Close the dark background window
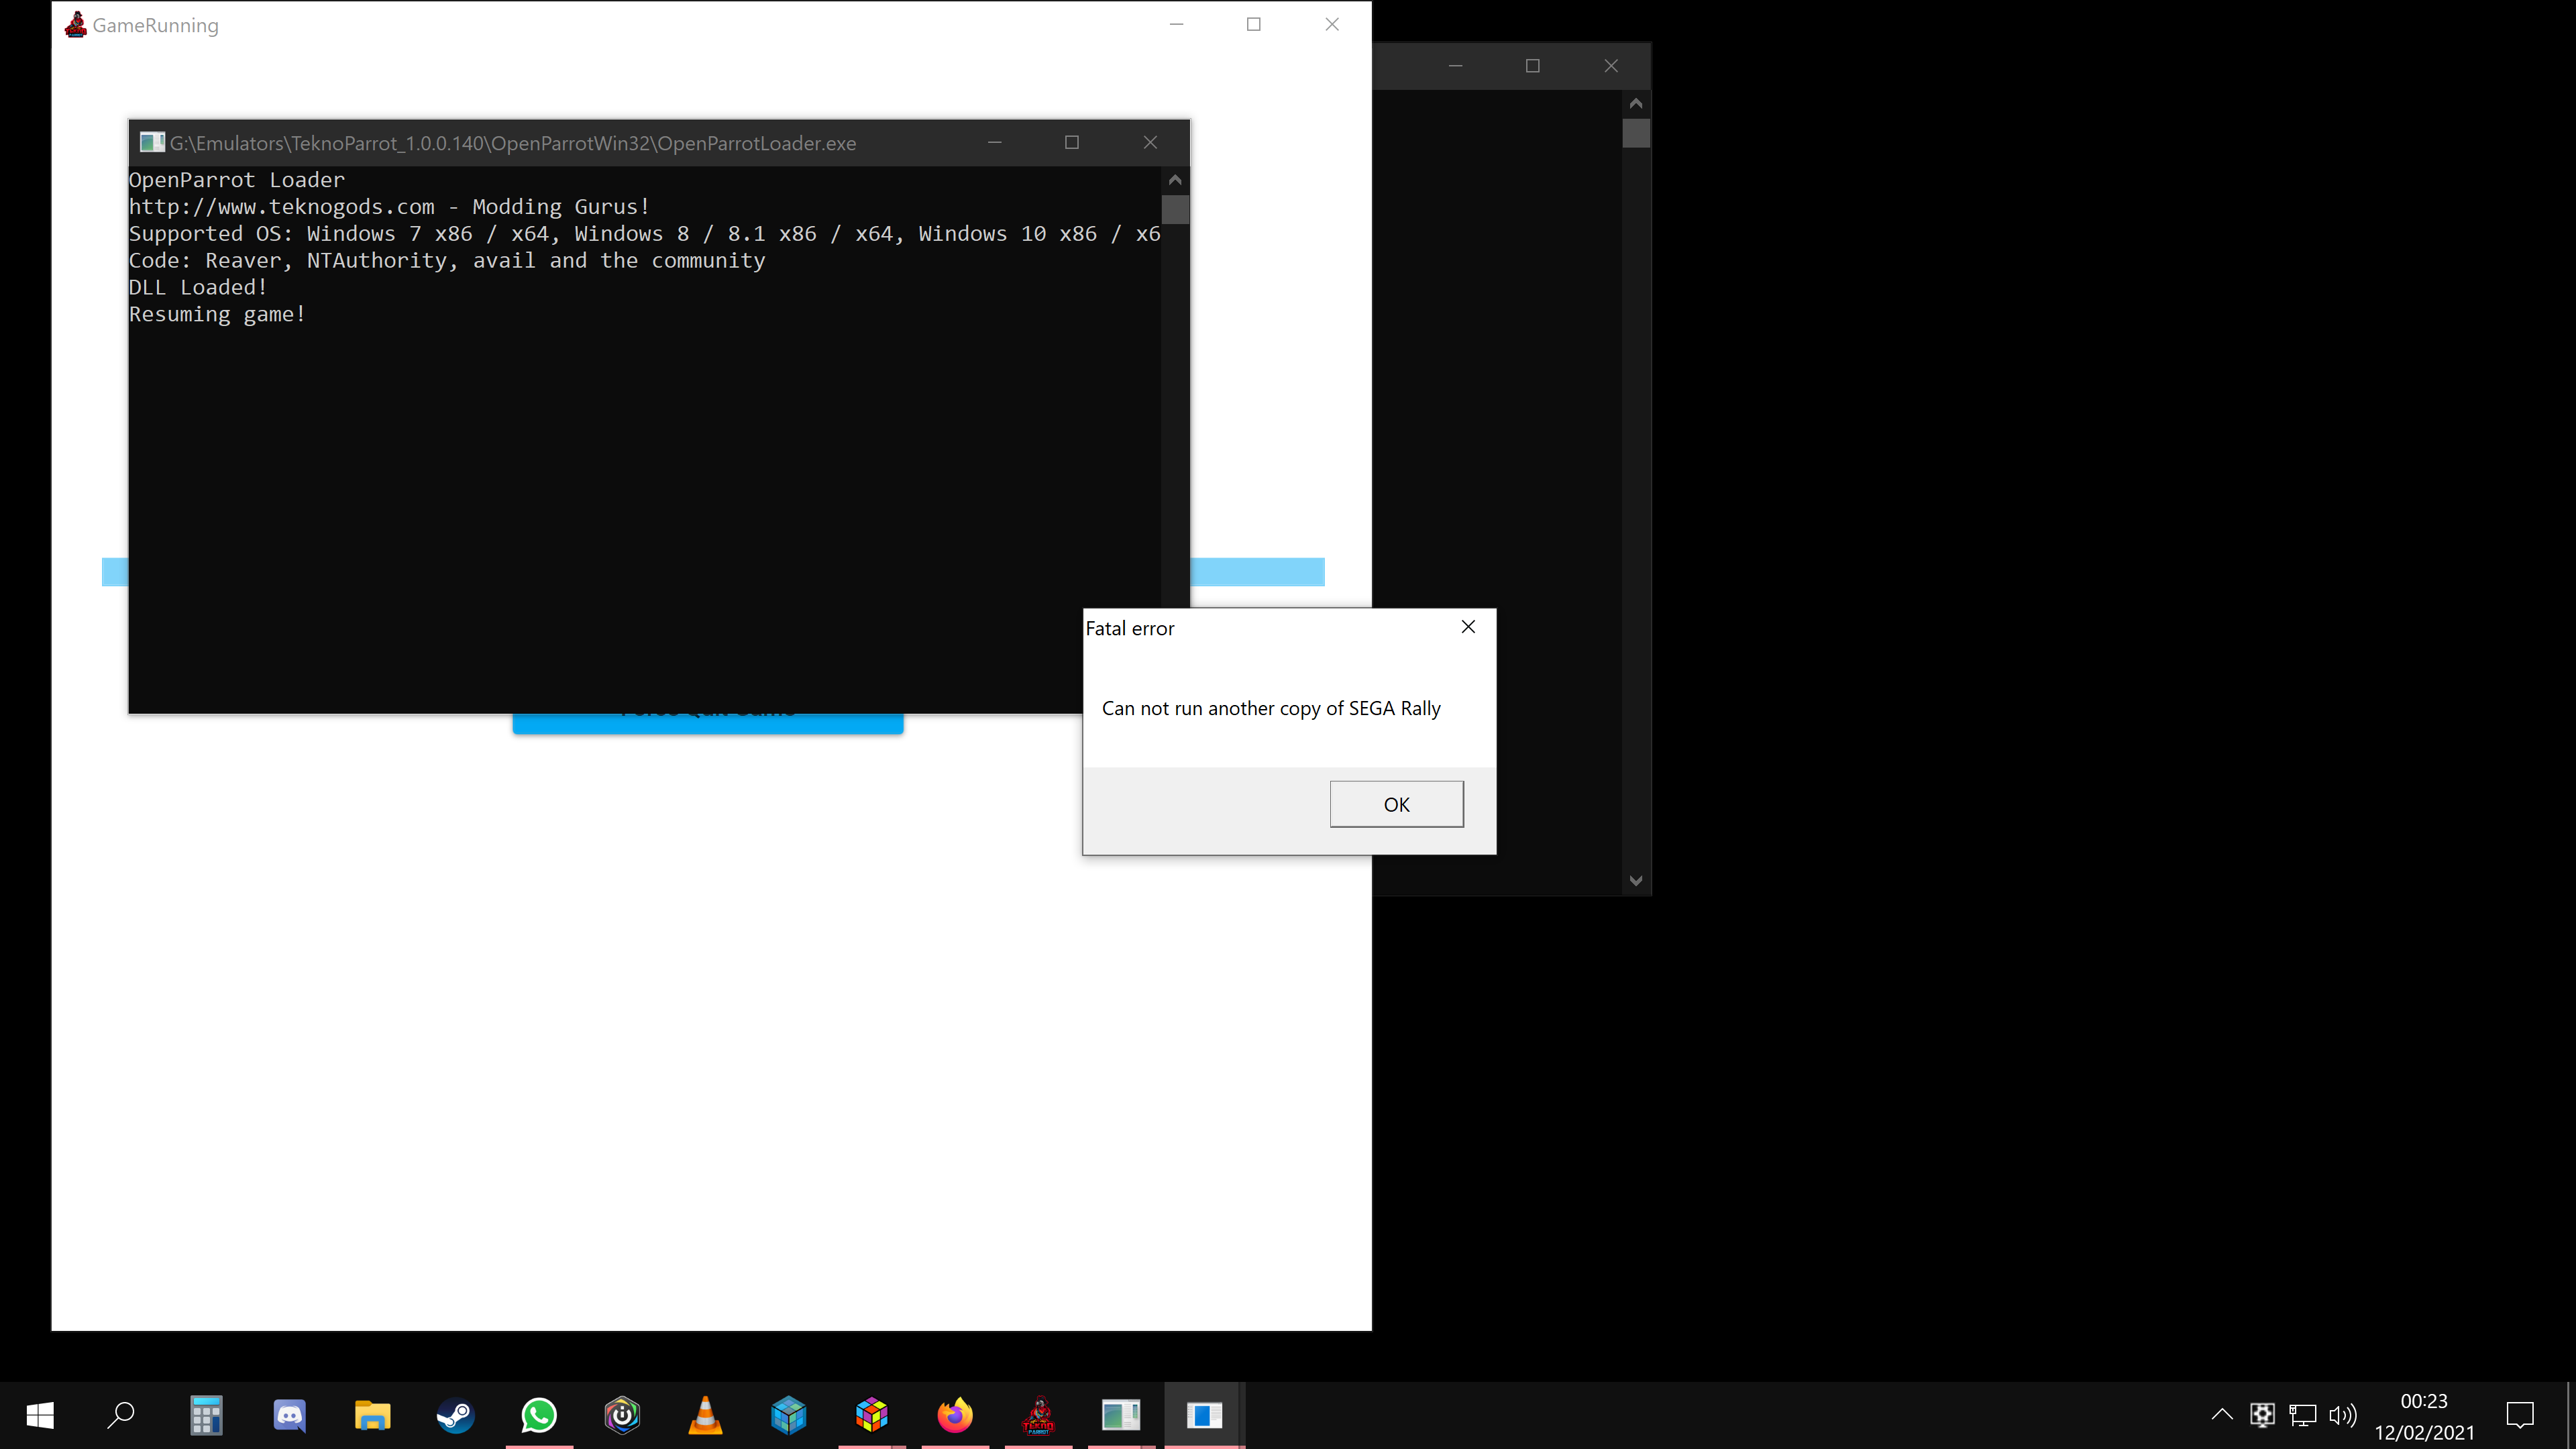 pos(1610,66)
